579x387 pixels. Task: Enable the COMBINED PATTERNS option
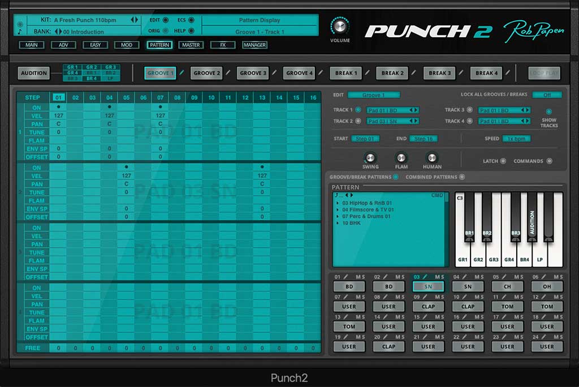(462, 177)
